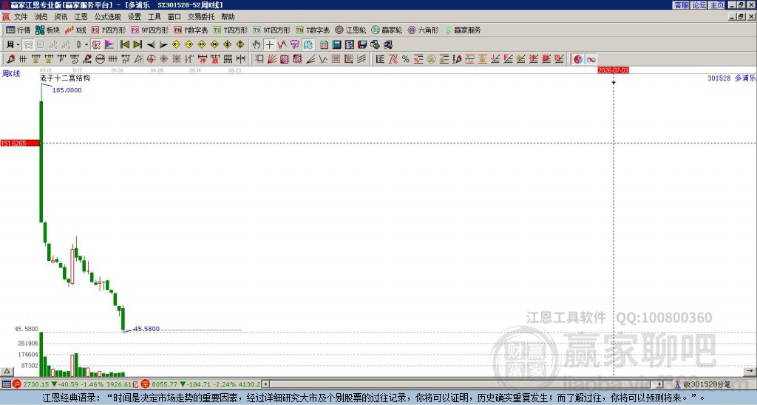
Task: Launch the 江恩轮 Gann wheel
Action: click(350, 30)
